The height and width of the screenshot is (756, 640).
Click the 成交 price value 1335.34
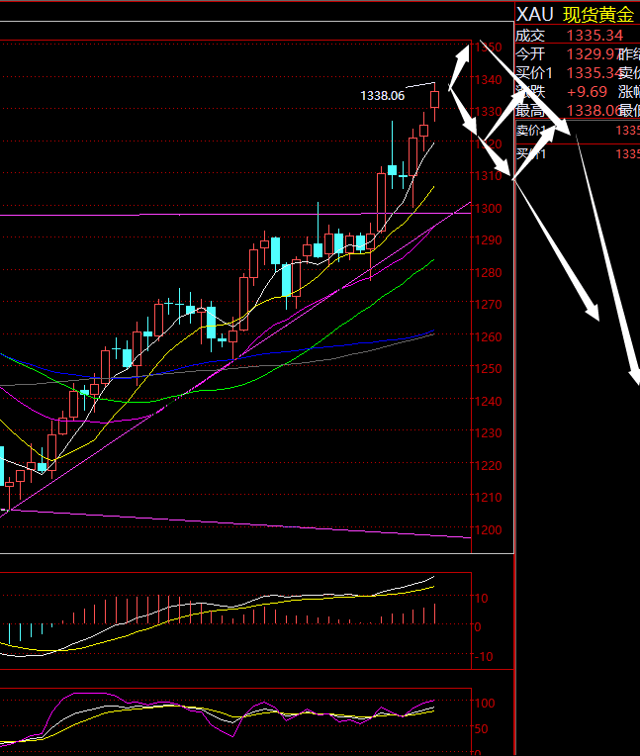point(594,35)
